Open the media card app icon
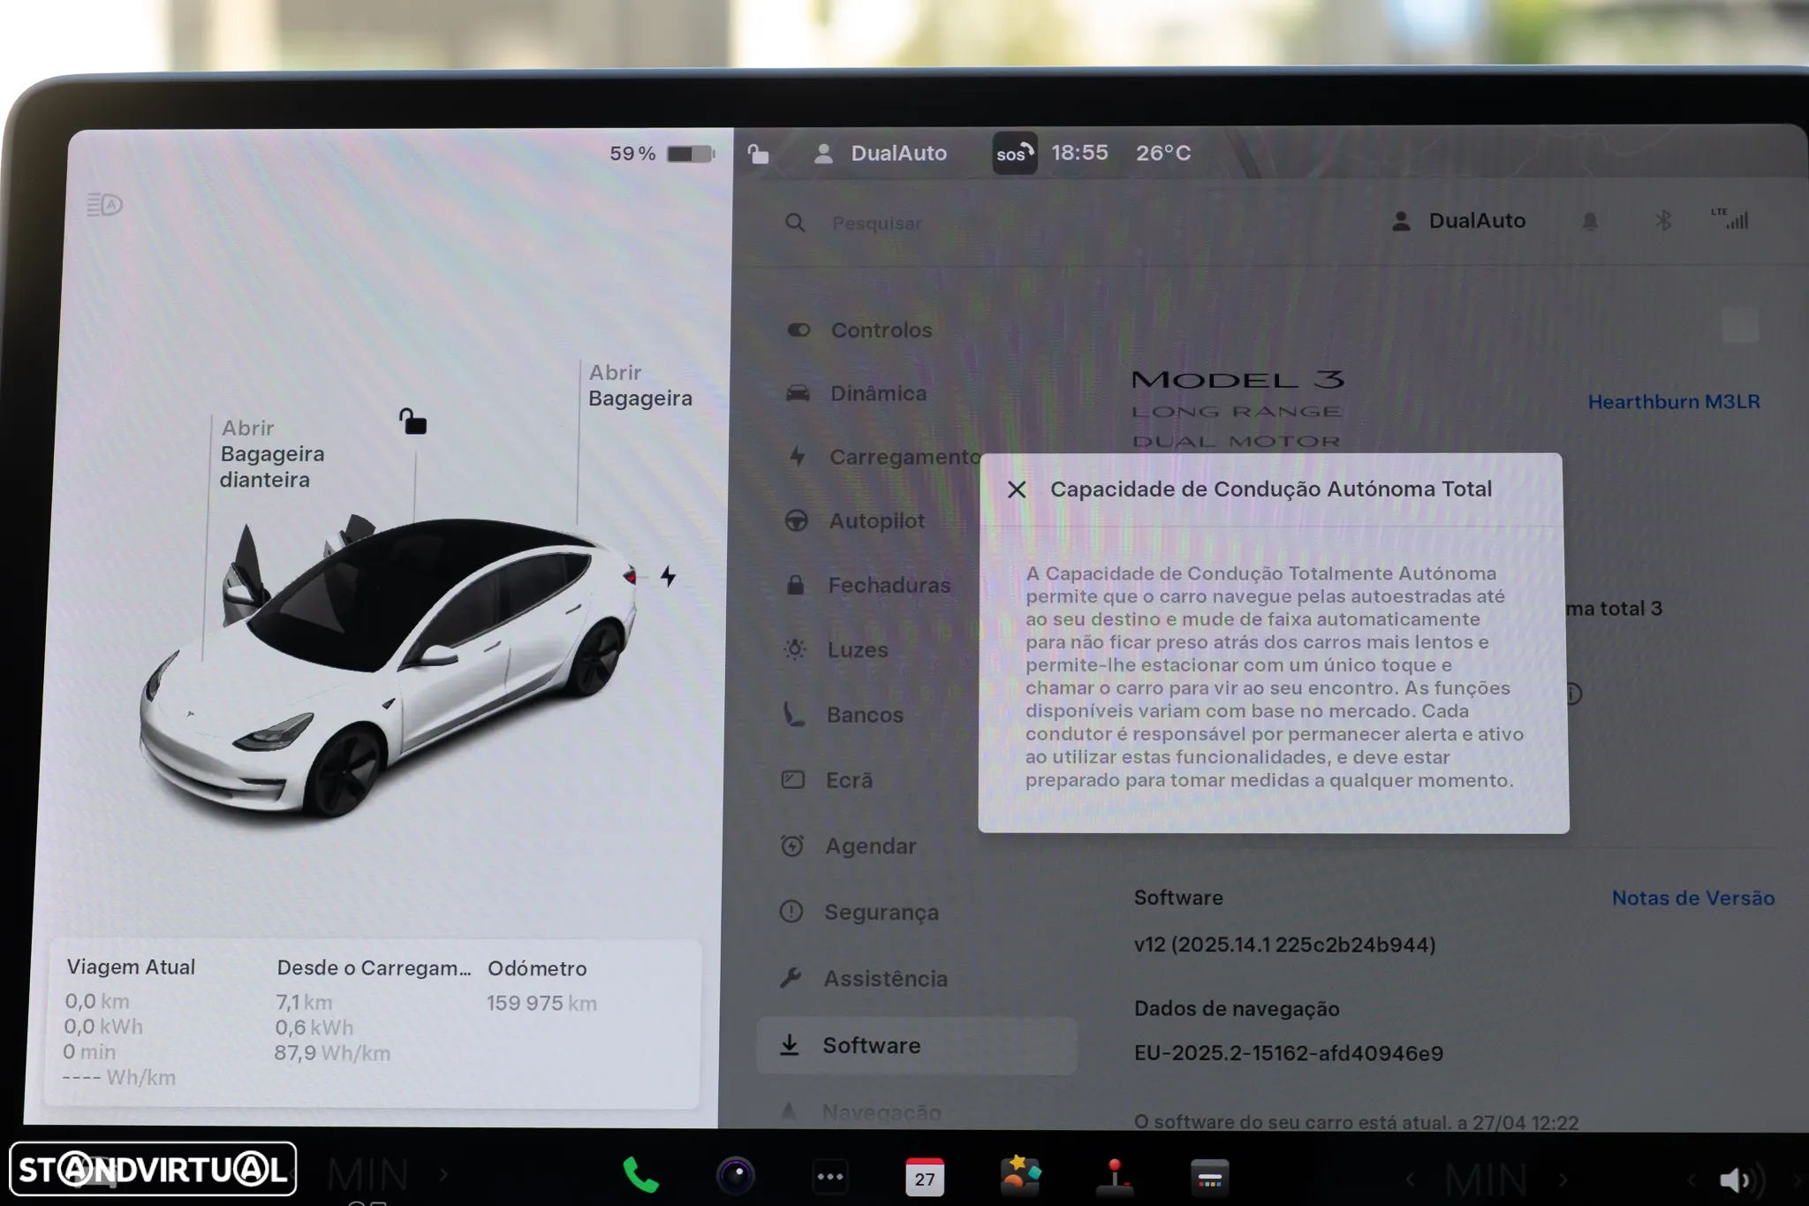The height and width of the screenshot is (1206, 1809). click(1209, 1178)
